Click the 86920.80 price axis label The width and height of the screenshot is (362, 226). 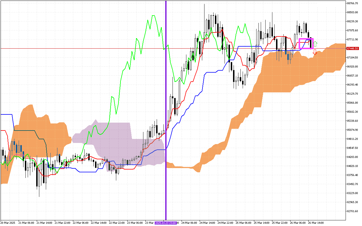point(352,67)
